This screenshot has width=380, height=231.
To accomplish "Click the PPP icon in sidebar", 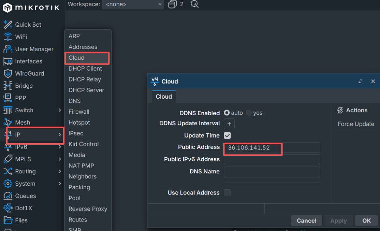I will (x=8, y=98).
